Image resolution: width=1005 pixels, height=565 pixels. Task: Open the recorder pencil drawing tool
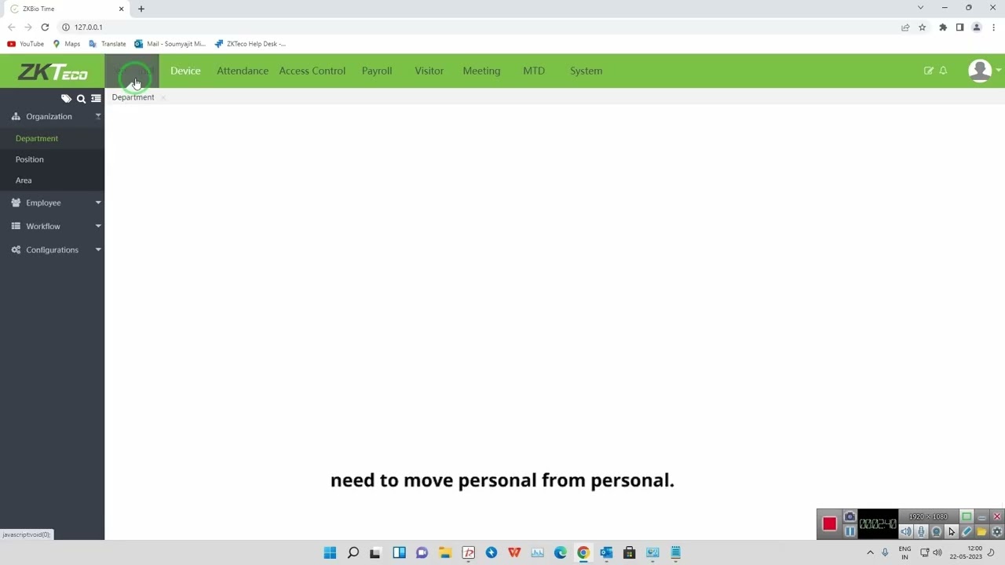click(967, 532)
